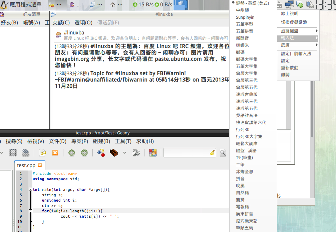Open 組建(B) menu in Geany
The image size is (336, 232).
101,141
